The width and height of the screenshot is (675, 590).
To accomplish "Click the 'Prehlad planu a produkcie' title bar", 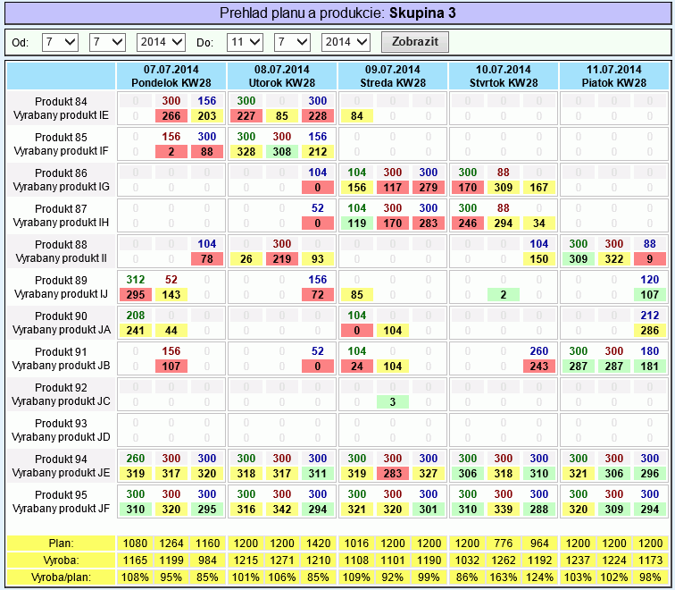I will [337, 13].
